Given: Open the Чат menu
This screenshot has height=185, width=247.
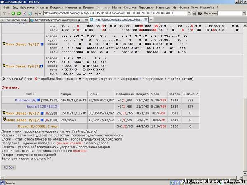Looking at the screenshot, I should (x=175, y=7).
